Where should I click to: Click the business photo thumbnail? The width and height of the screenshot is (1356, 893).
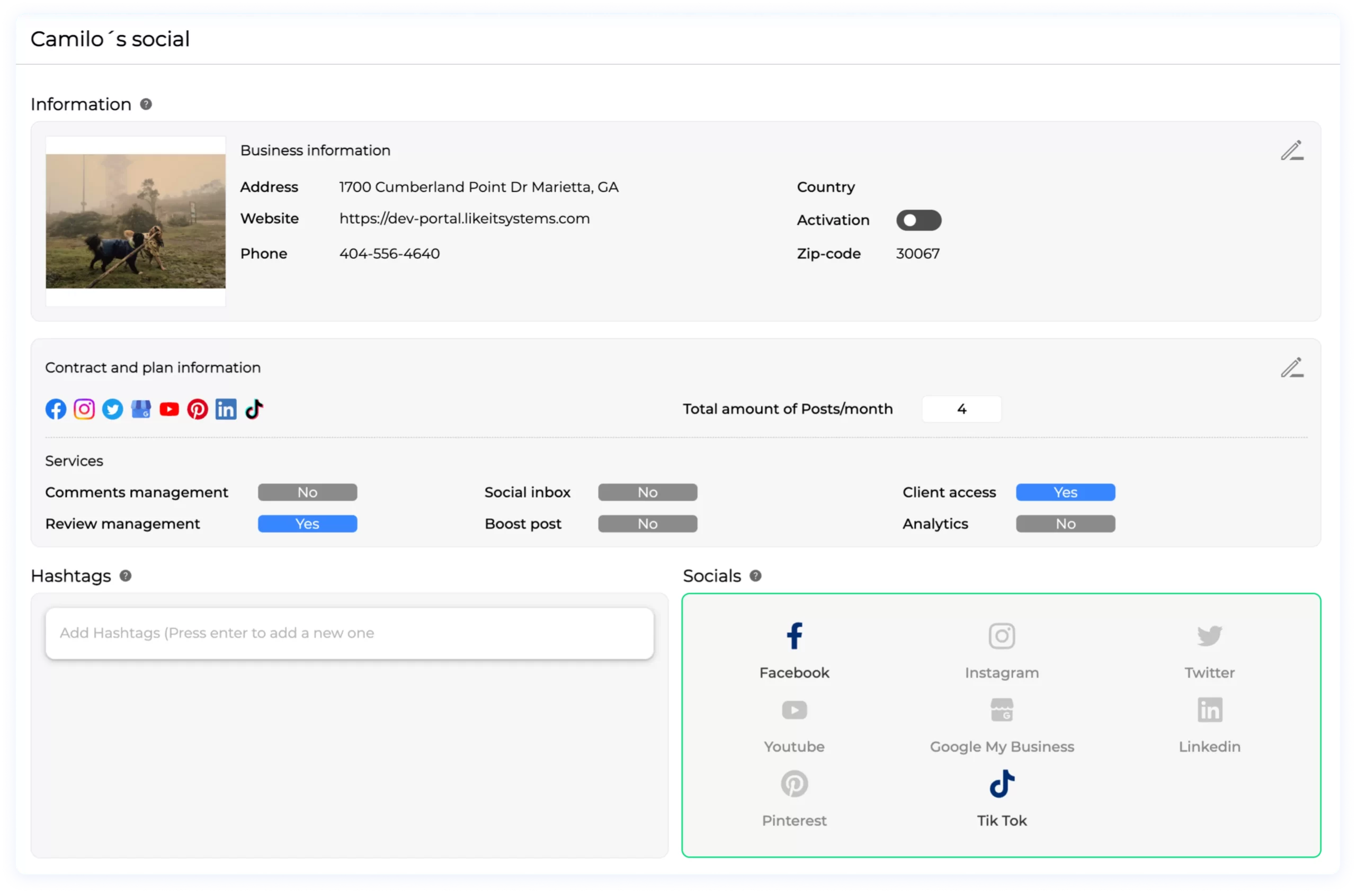(136, 221)
